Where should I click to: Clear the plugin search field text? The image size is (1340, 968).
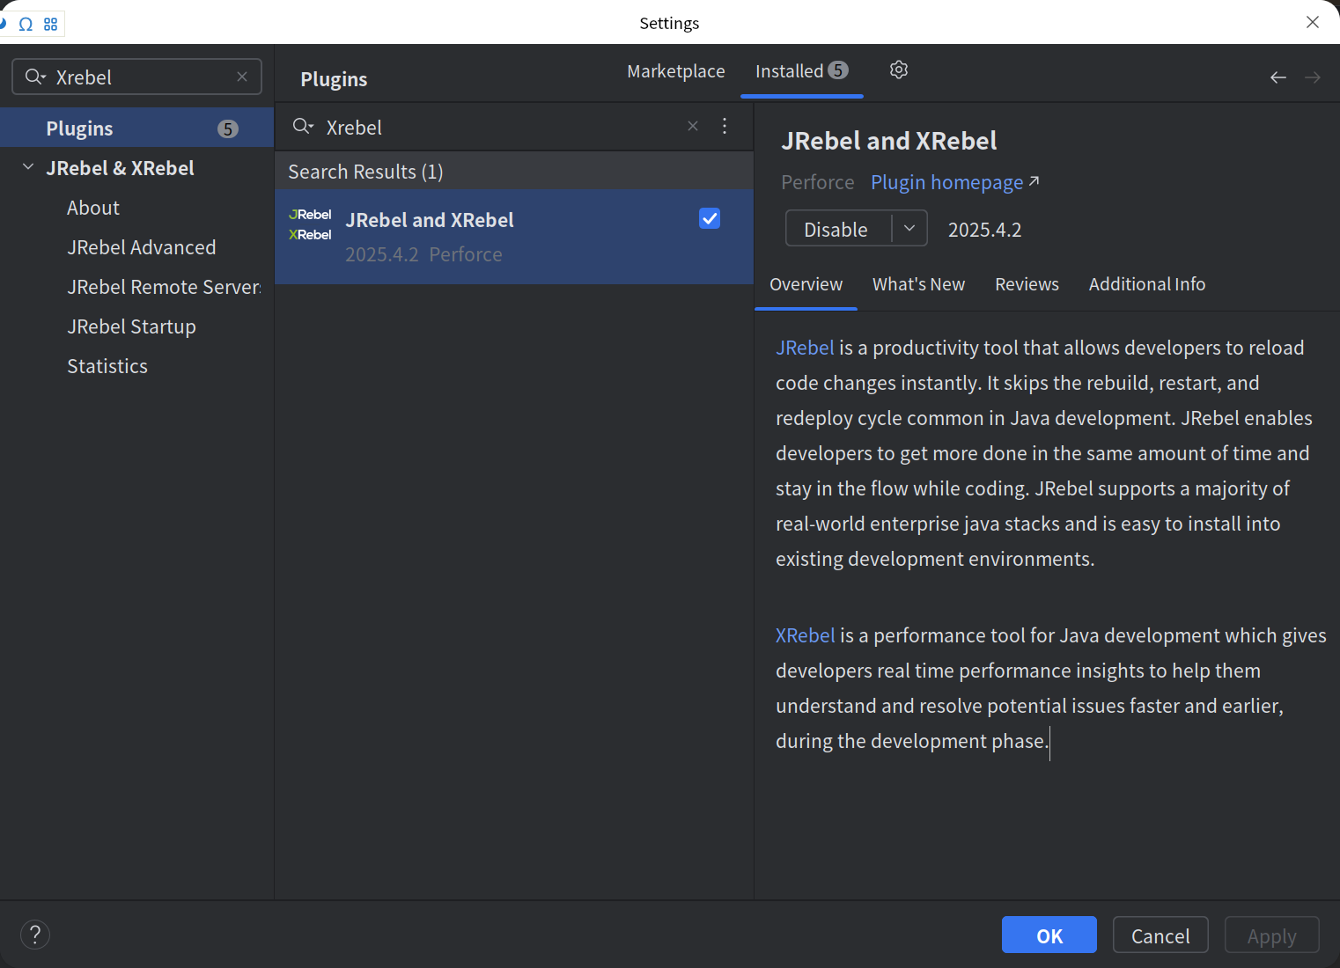pyautogui.click(x=693, y=127)
